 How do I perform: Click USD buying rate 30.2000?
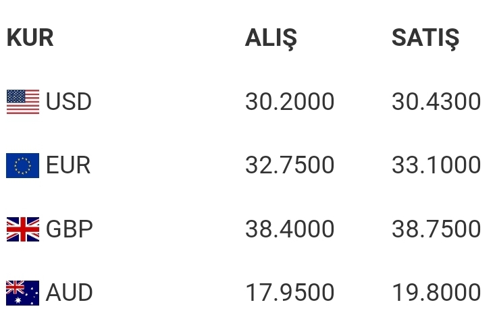290,102
